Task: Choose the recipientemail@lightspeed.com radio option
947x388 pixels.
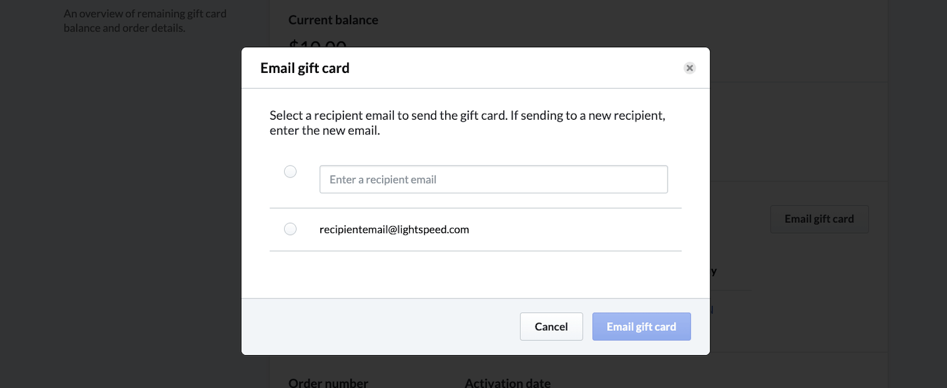Action: 290,229
